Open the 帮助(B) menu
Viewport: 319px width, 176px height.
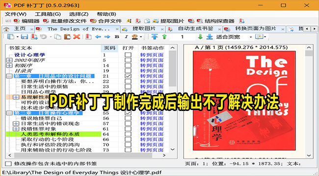click(x=106, y=14)
